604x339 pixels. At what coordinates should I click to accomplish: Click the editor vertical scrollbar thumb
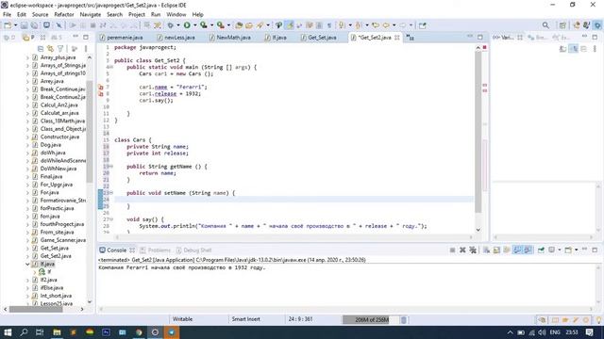click(x=478, y=132)
